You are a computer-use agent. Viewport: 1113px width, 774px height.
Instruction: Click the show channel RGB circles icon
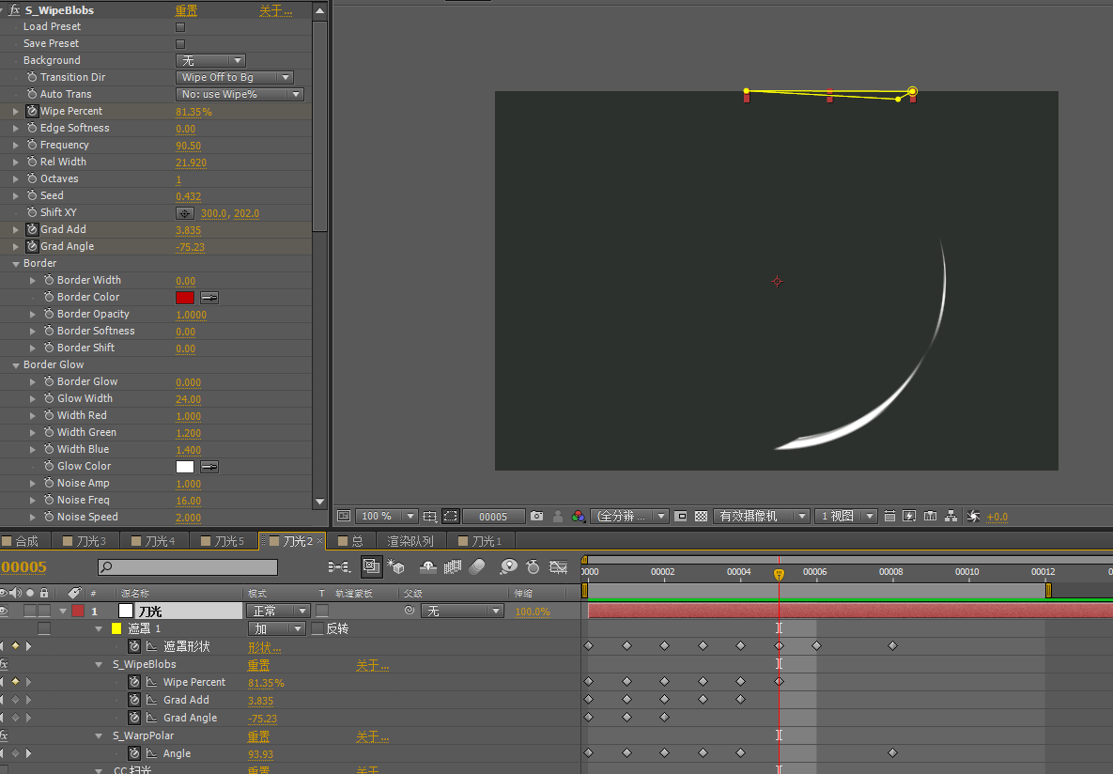[579, 517]
